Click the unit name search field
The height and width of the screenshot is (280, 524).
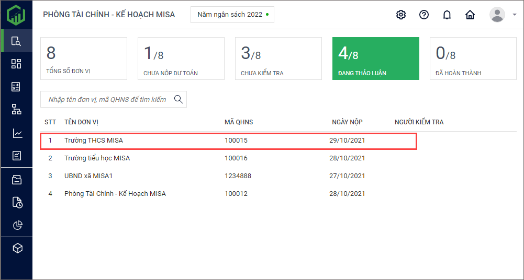click(x=107, y=99)
